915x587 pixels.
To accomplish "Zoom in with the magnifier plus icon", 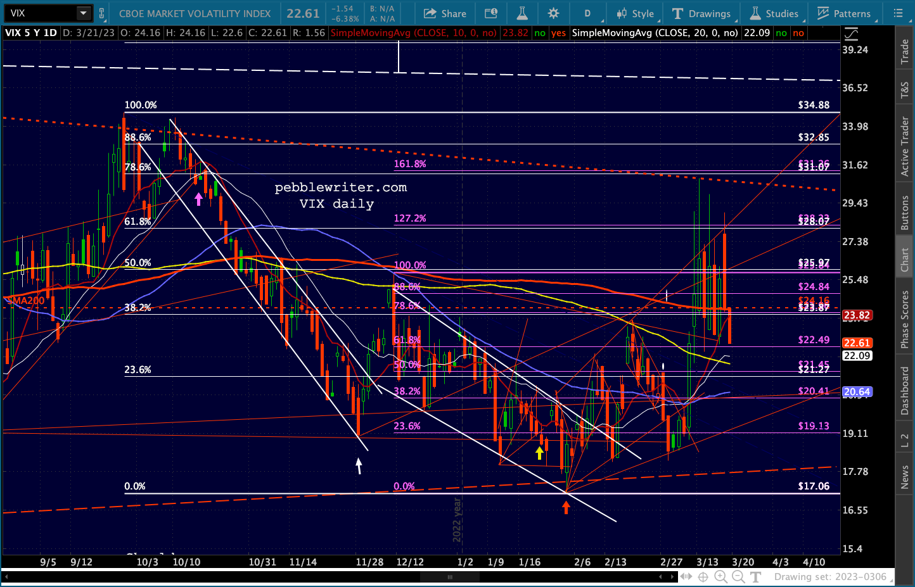I will click(720, 577).
